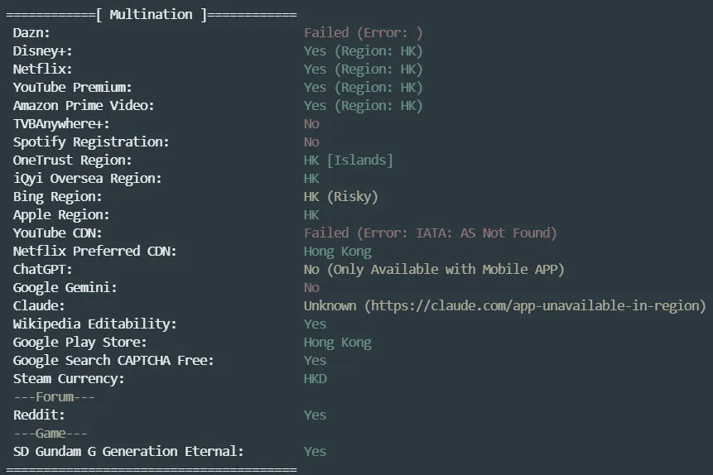713x475 pixels.
Task: Click the Spotify Registration label
Action: (91, 142)
